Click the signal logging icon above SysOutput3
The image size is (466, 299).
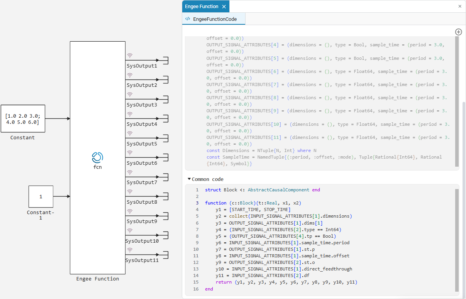130,95
